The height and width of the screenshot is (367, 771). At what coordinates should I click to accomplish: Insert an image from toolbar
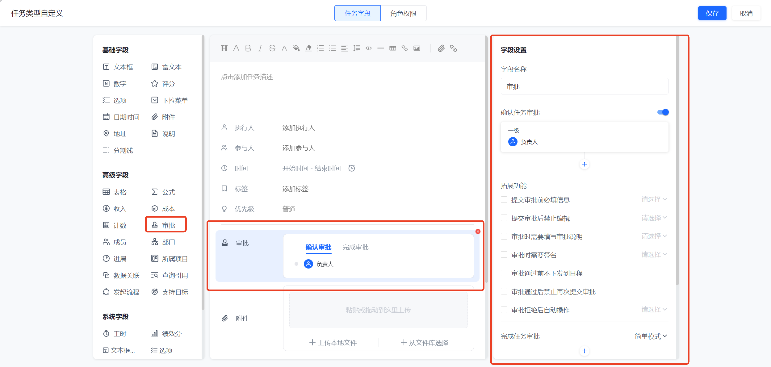click(x=417, y=48)
